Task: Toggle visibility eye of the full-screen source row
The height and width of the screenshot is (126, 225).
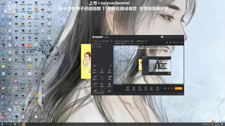Action: (93, 47)
